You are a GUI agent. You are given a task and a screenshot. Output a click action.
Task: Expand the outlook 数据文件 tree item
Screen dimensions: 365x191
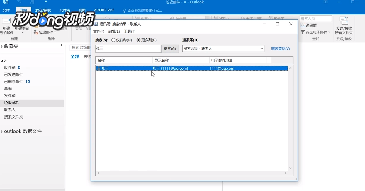click(x=2, y=131)
